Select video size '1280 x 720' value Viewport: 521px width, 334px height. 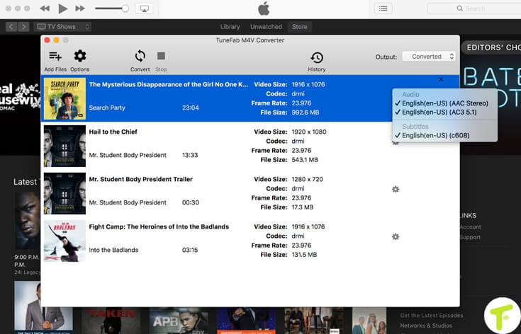click(308, 179)
